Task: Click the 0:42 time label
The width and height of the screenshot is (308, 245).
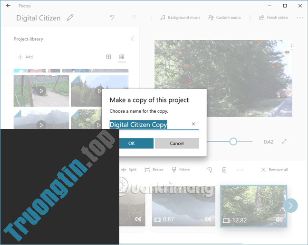Action: (269, 142)
